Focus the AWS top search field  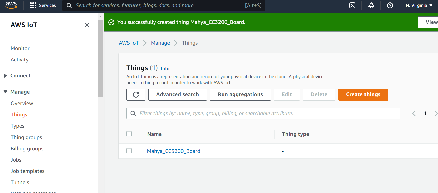164,5
